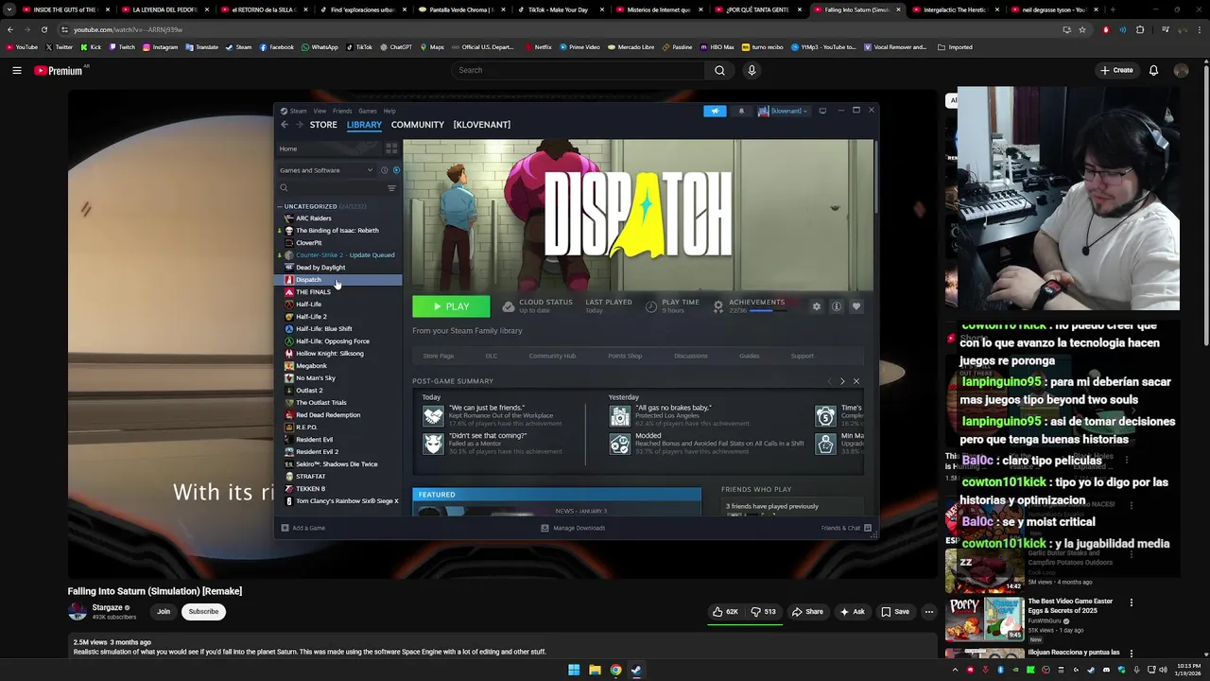Viewport: 1210px width, 681px height.
Task: Open Dispatch Store Page link
Action: point(439,356)
